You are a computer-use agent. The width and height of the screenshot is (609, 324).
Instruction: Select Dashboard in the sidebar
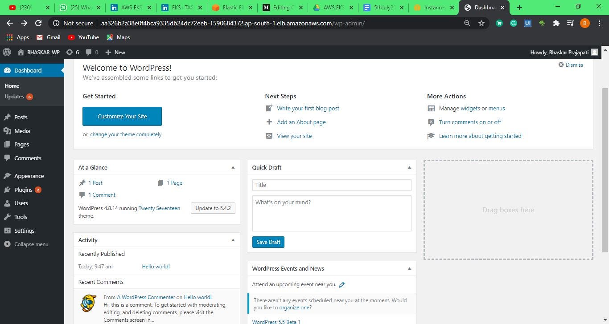tap(32, 70)
